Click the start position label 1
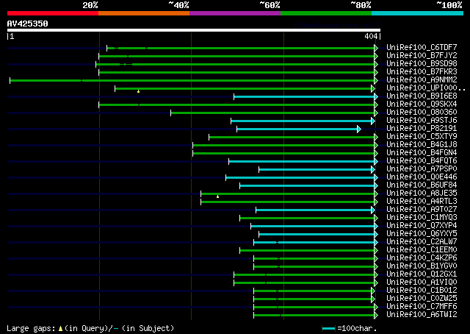 [12, 36]
